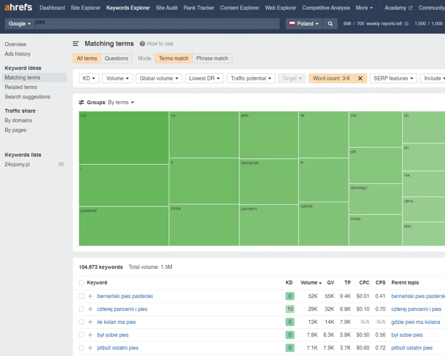Click the dlaczego treemap block

376,199
